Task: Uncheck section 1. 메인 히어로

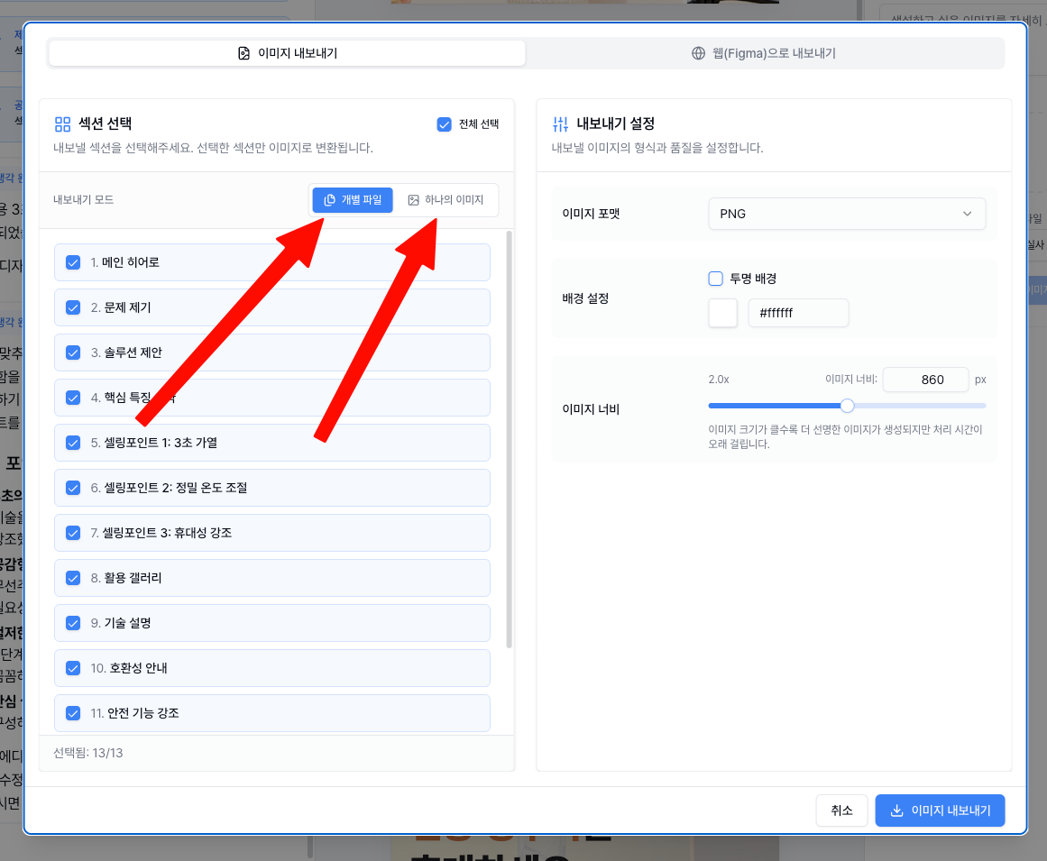Action: point(74,262)
